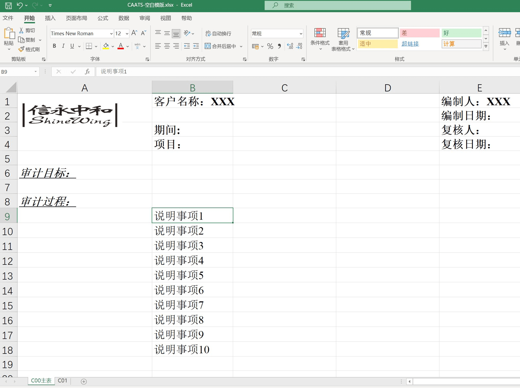The image size is (520, 388).
Task: Switch to the 公式 tab
Action: (103, 18)
